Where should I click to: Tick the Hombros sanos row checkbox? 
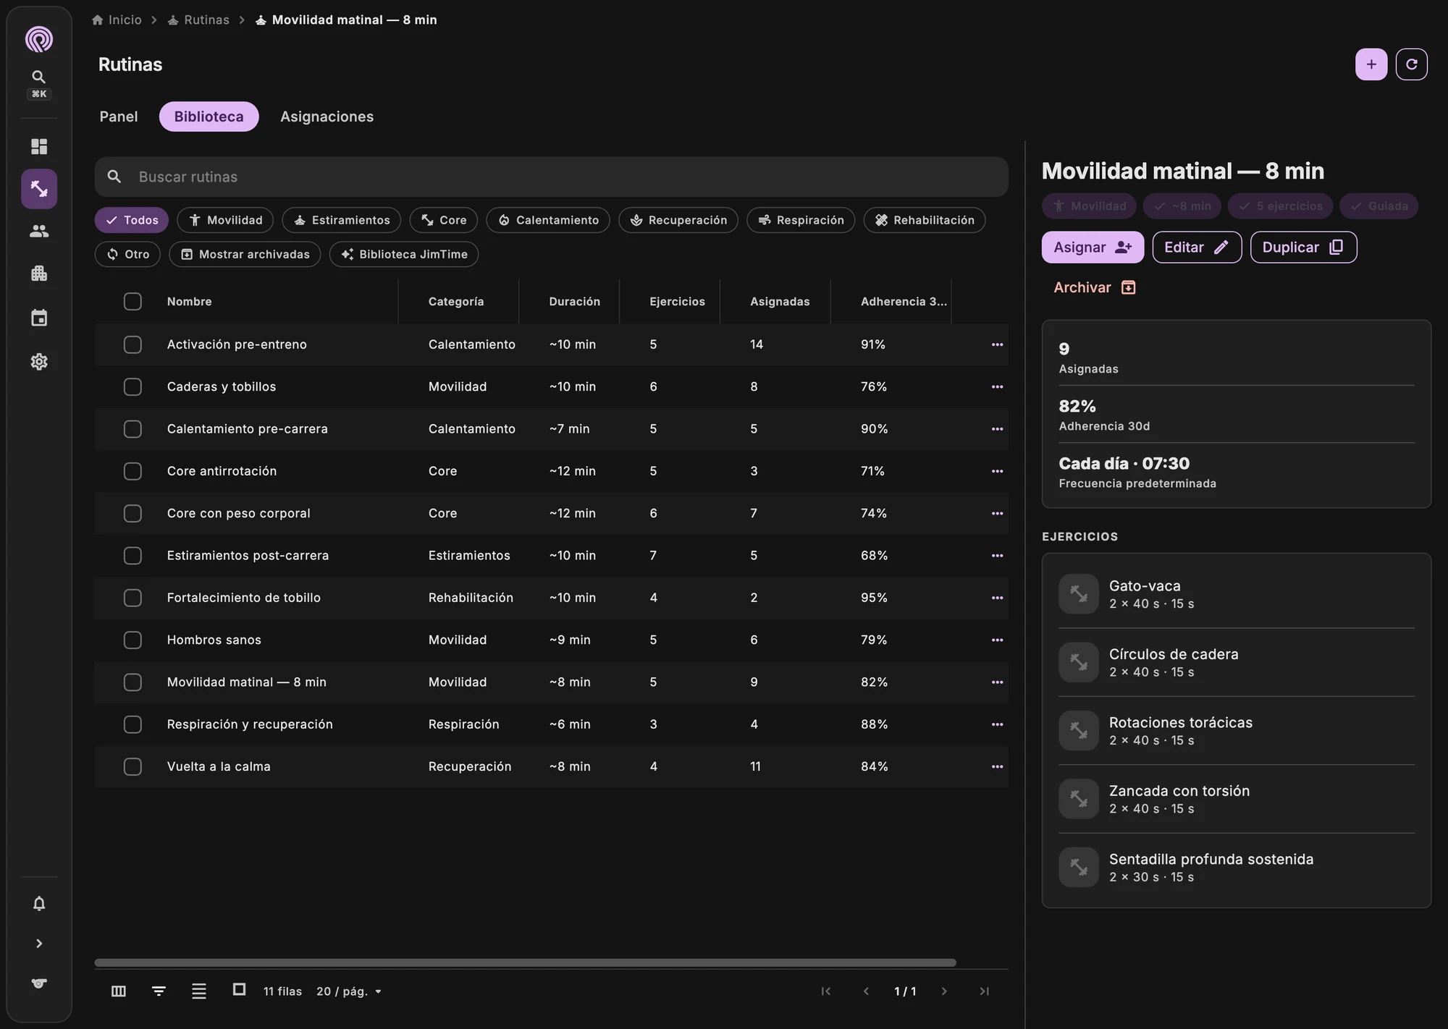pyautogui.click(x=132, y=640)
